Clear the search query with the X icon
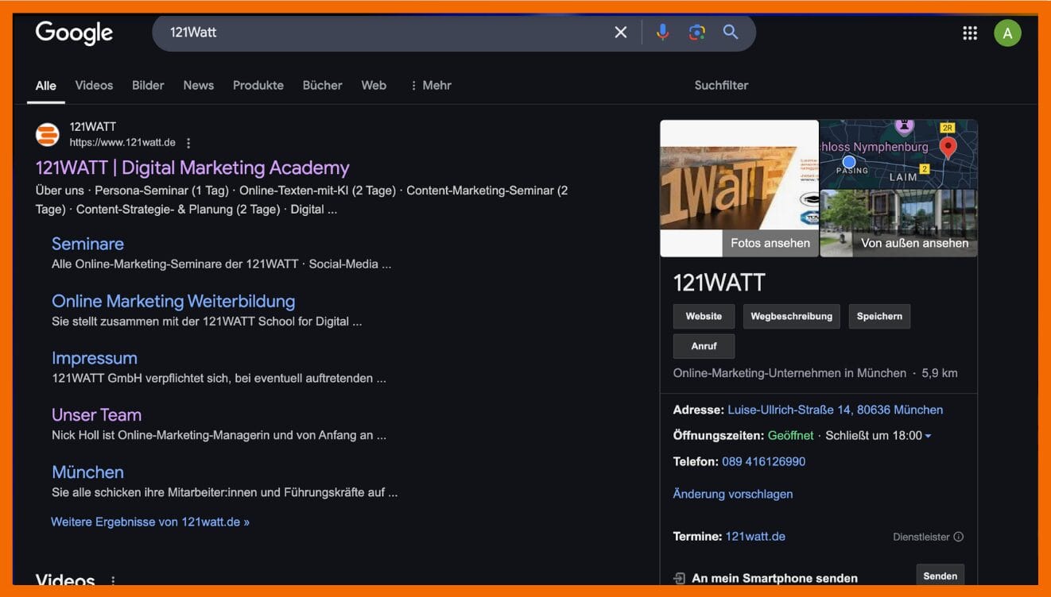This screenshot has width=1051, height=597. pyautogui.click(x=620, y=32)
